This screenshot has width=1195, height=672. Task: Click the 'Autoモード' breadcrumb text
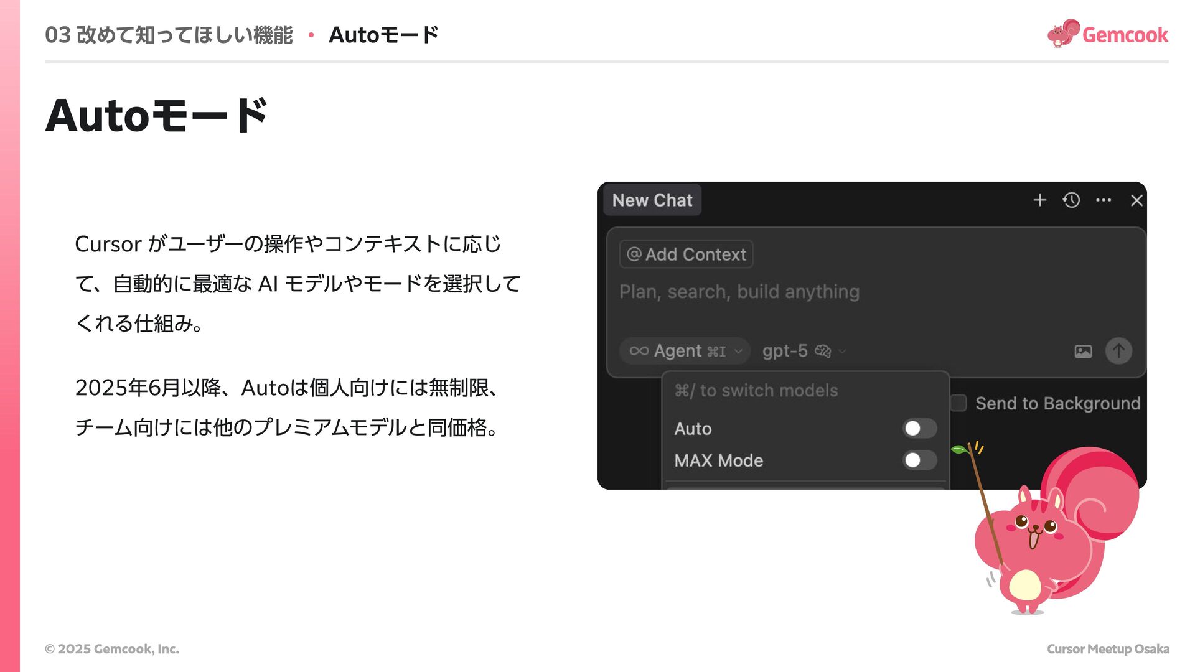click(383, 35)
